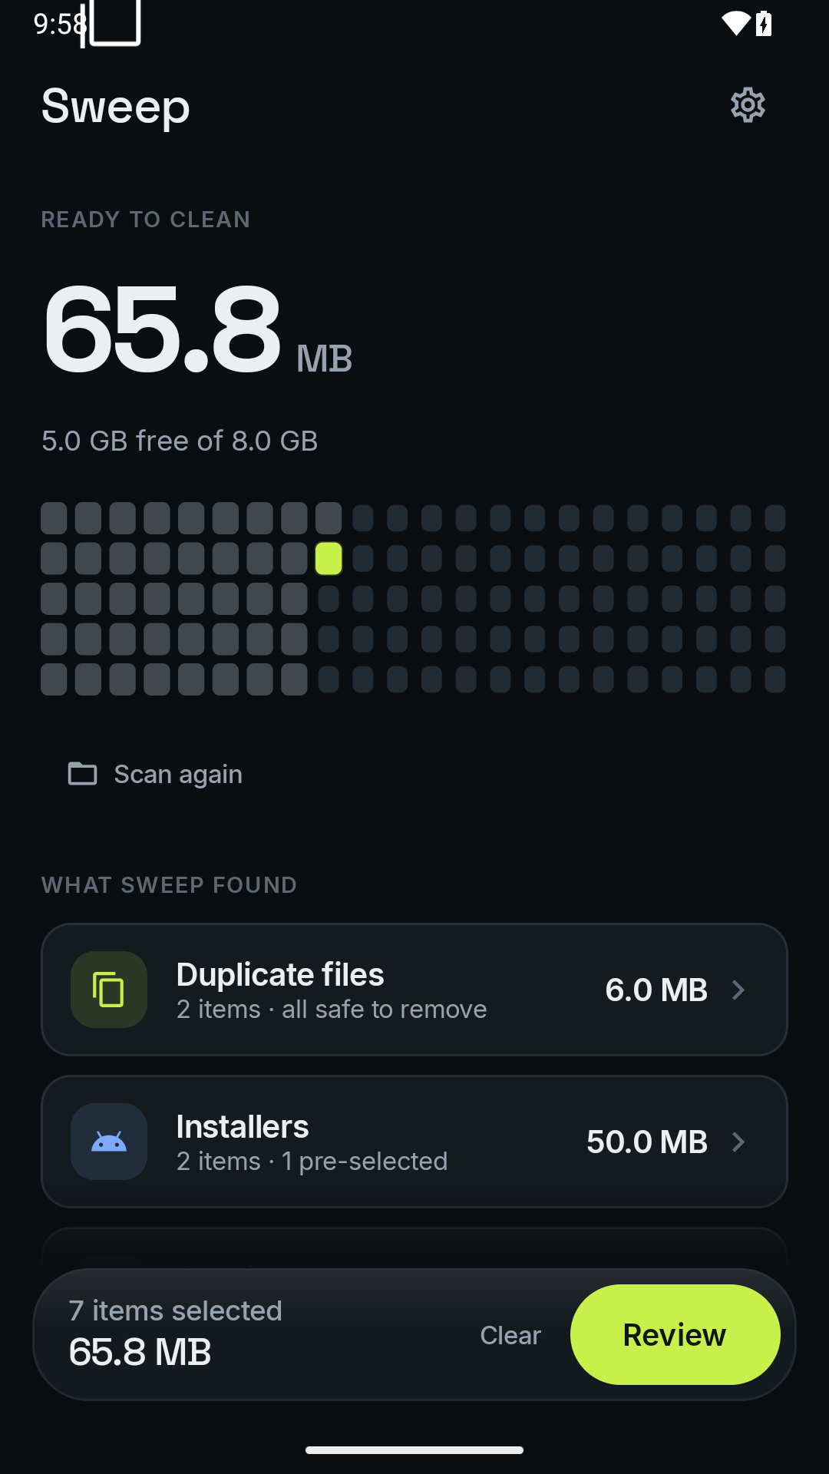
Task: Open the Installers 50.0 MB card
Action: coord(414,1142)
